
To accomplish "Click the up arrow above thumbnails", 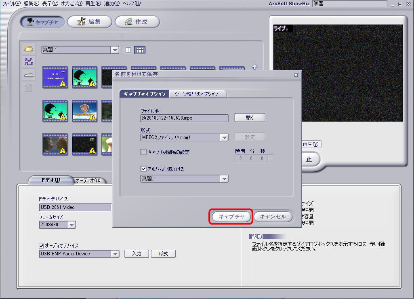I will click(x=254, y=66).
